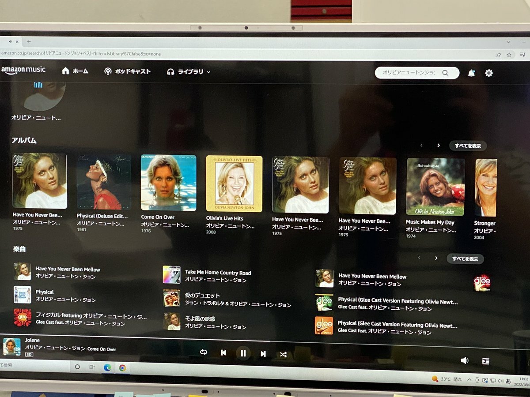
Task: Click すべてを表示 for the アルバム section
Action: click(468, 146)
